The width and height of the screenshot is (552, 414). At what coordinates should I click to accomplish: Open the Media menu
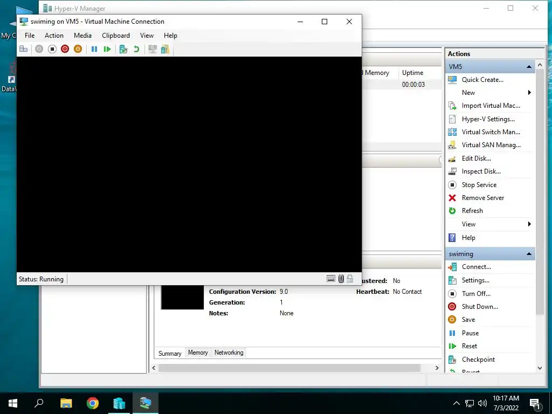(82, 36)
